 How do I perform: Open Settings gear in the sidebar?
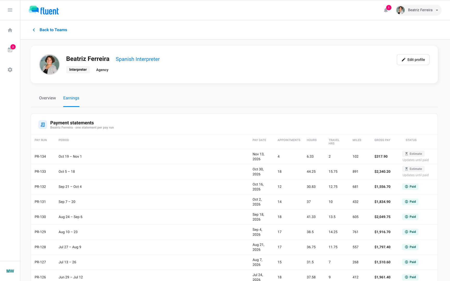coord(10,70)
